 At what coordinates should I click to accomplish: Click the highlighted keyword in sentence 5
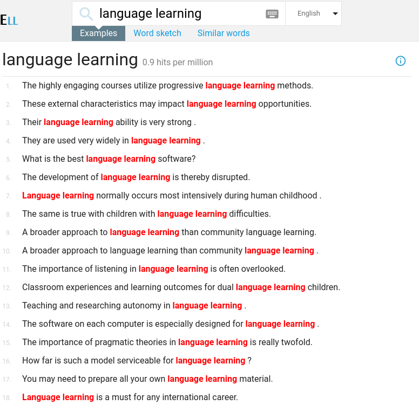click(120, 159)
